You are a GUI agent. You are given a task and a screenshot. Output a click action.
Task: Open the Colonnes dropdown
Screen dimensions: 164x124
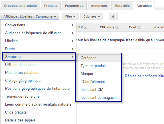92,16
